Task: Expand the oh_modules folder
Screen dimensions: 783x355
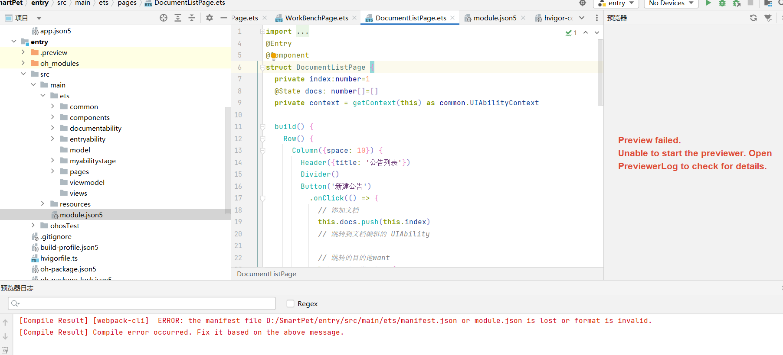Action: point(23,63)
